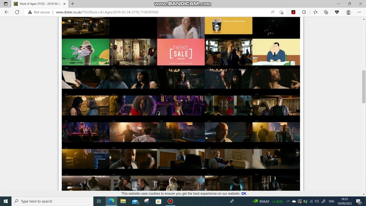366x206 pixels.
Task: Open the people icon on taskbar
Action: 232,201
